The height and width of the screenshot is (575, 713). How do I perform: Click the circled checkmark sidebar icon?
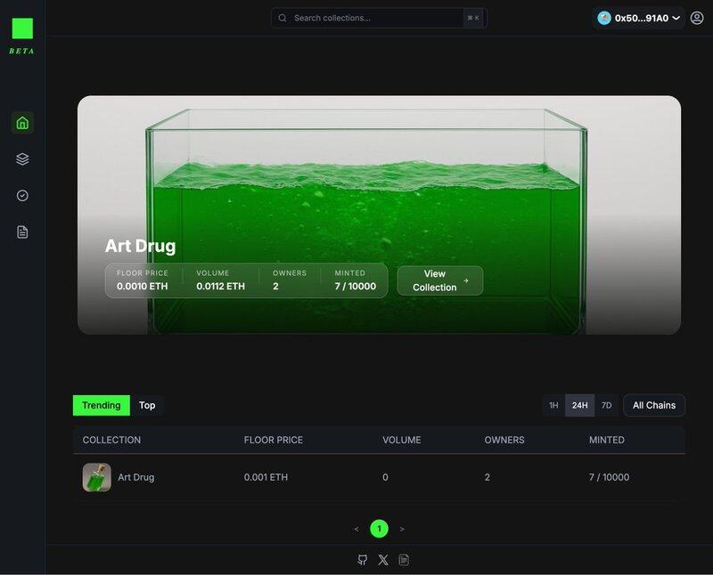[x=22, y=196]
